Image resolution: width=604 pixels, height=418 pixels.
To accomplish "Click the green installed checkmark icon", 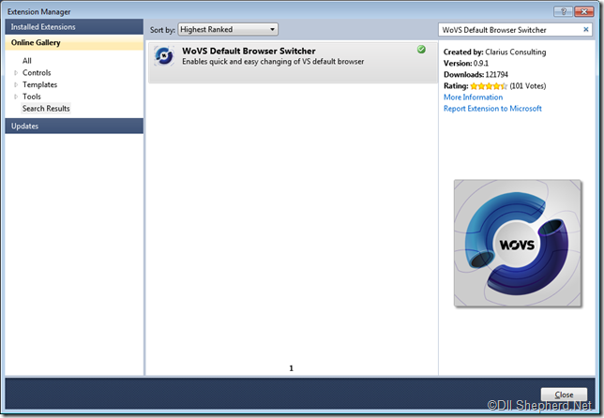I will click(421, 50).
